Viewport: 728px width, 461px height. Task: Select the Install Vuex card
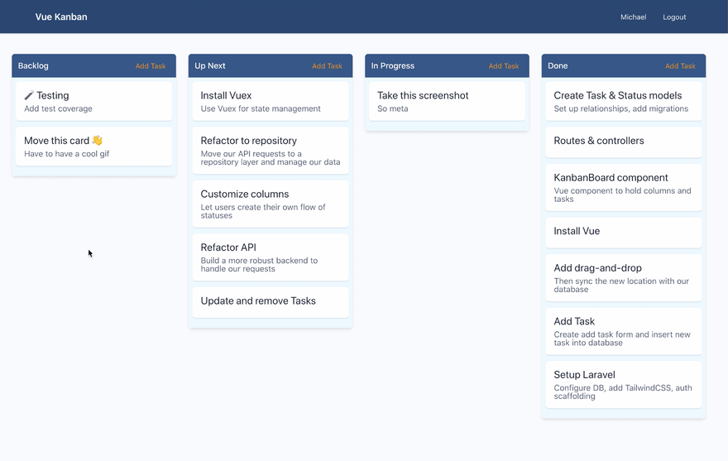point(271,101)
